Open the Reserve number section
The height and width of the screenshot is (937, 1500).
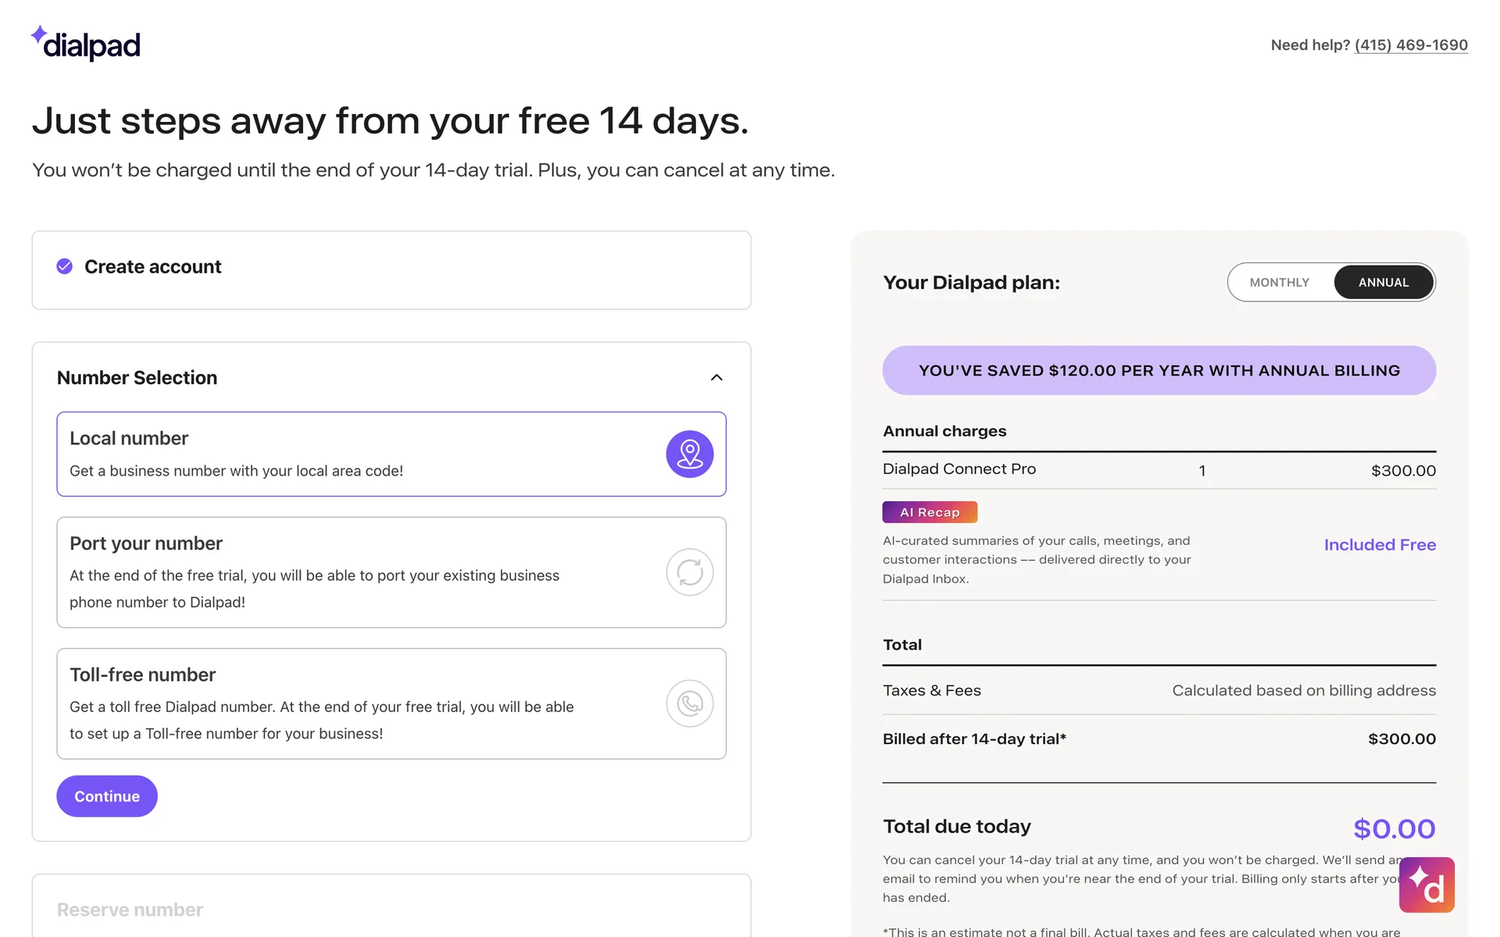pos(130,910)
